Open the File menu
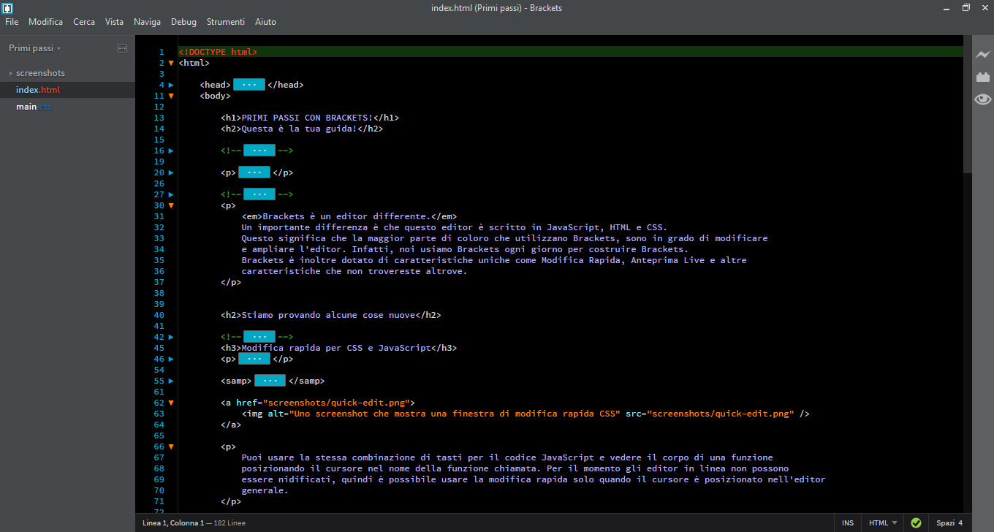Screen dimensions: 994x532 (12, 22)
